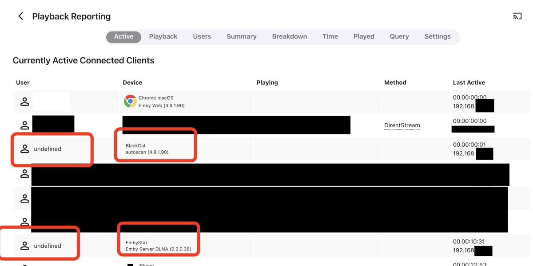Select the Active tab
Screen dimensions: 533x266
coord(123,37)
